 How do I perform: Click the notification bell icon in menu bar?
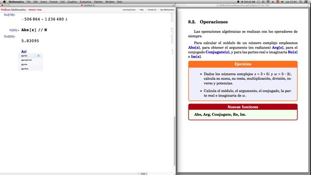click(238, 1)
